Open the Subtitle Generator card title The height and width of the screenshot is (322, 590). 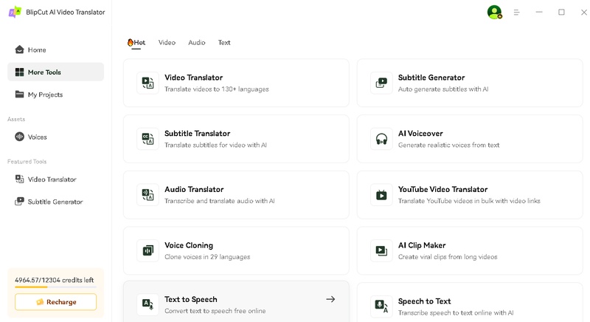click(431, 78)
